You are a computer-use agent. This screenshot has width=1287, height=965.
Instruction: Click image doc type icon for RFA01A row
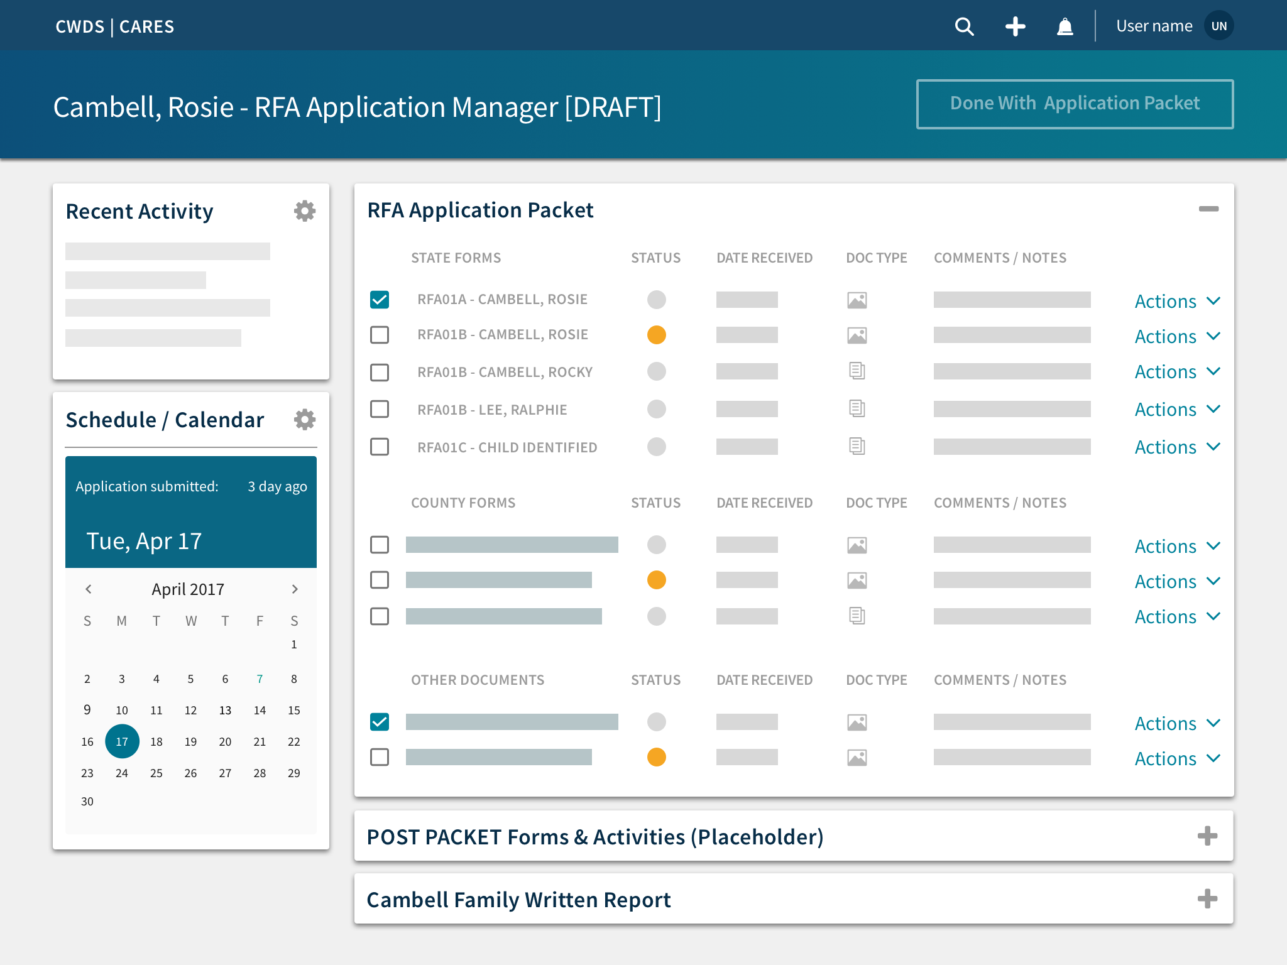(x=857, y=300)
